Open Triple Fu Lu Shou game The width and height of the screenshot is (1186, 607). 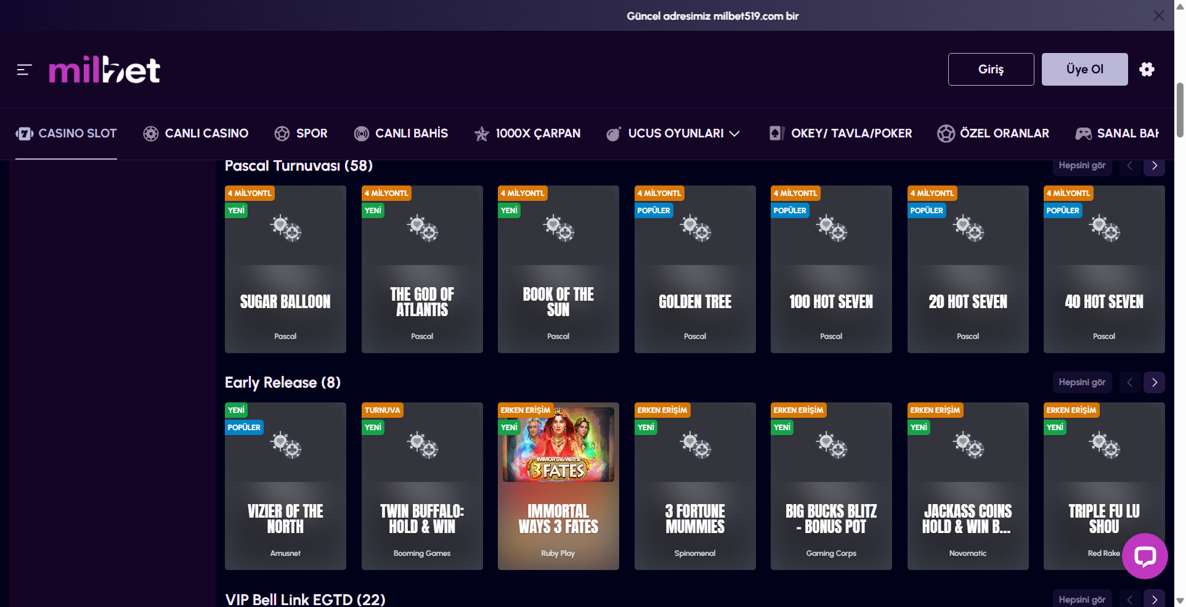tap(1104, 486)
